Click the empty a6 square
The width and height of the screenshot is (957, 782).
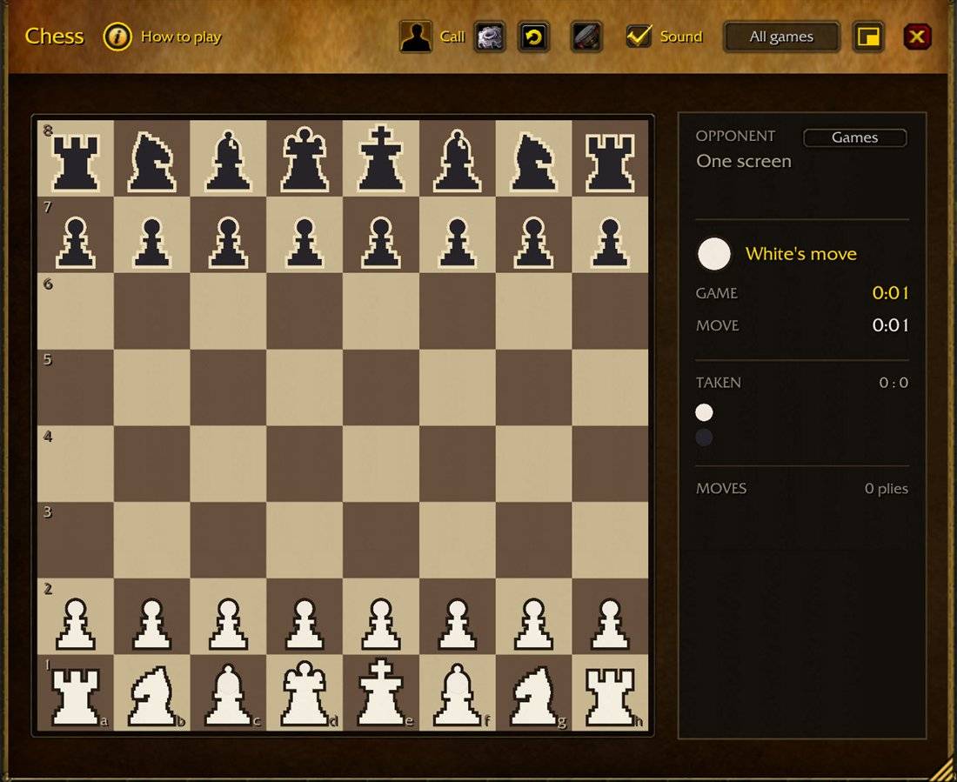76,311
